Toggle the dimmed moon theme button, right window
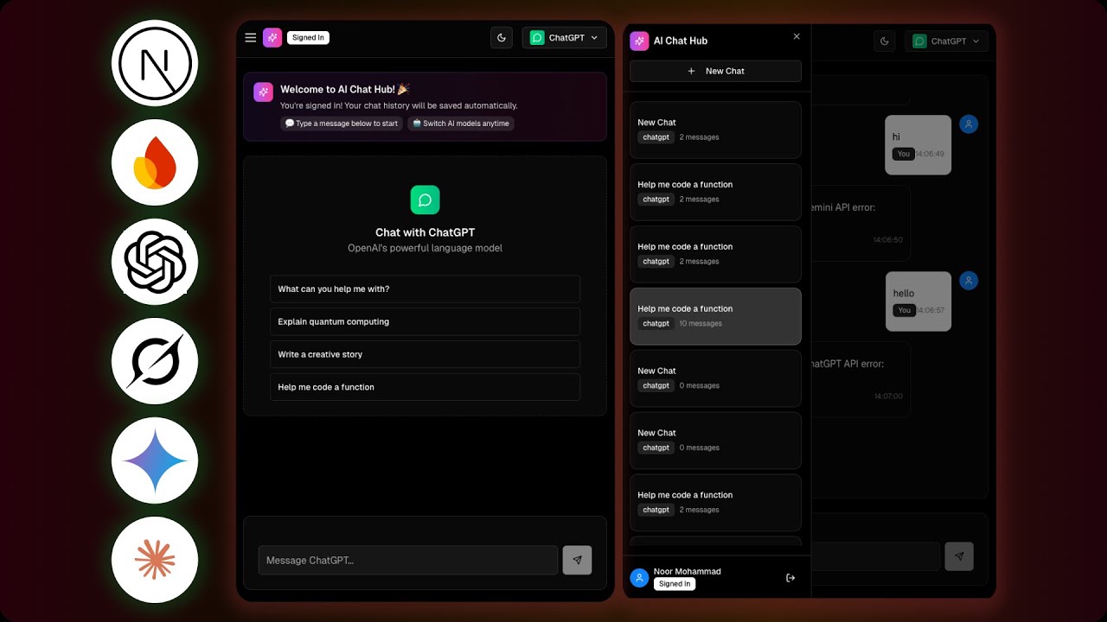The height and width of the screenshot is (622, 1107). pyautogui.click(x=884, y=41)
